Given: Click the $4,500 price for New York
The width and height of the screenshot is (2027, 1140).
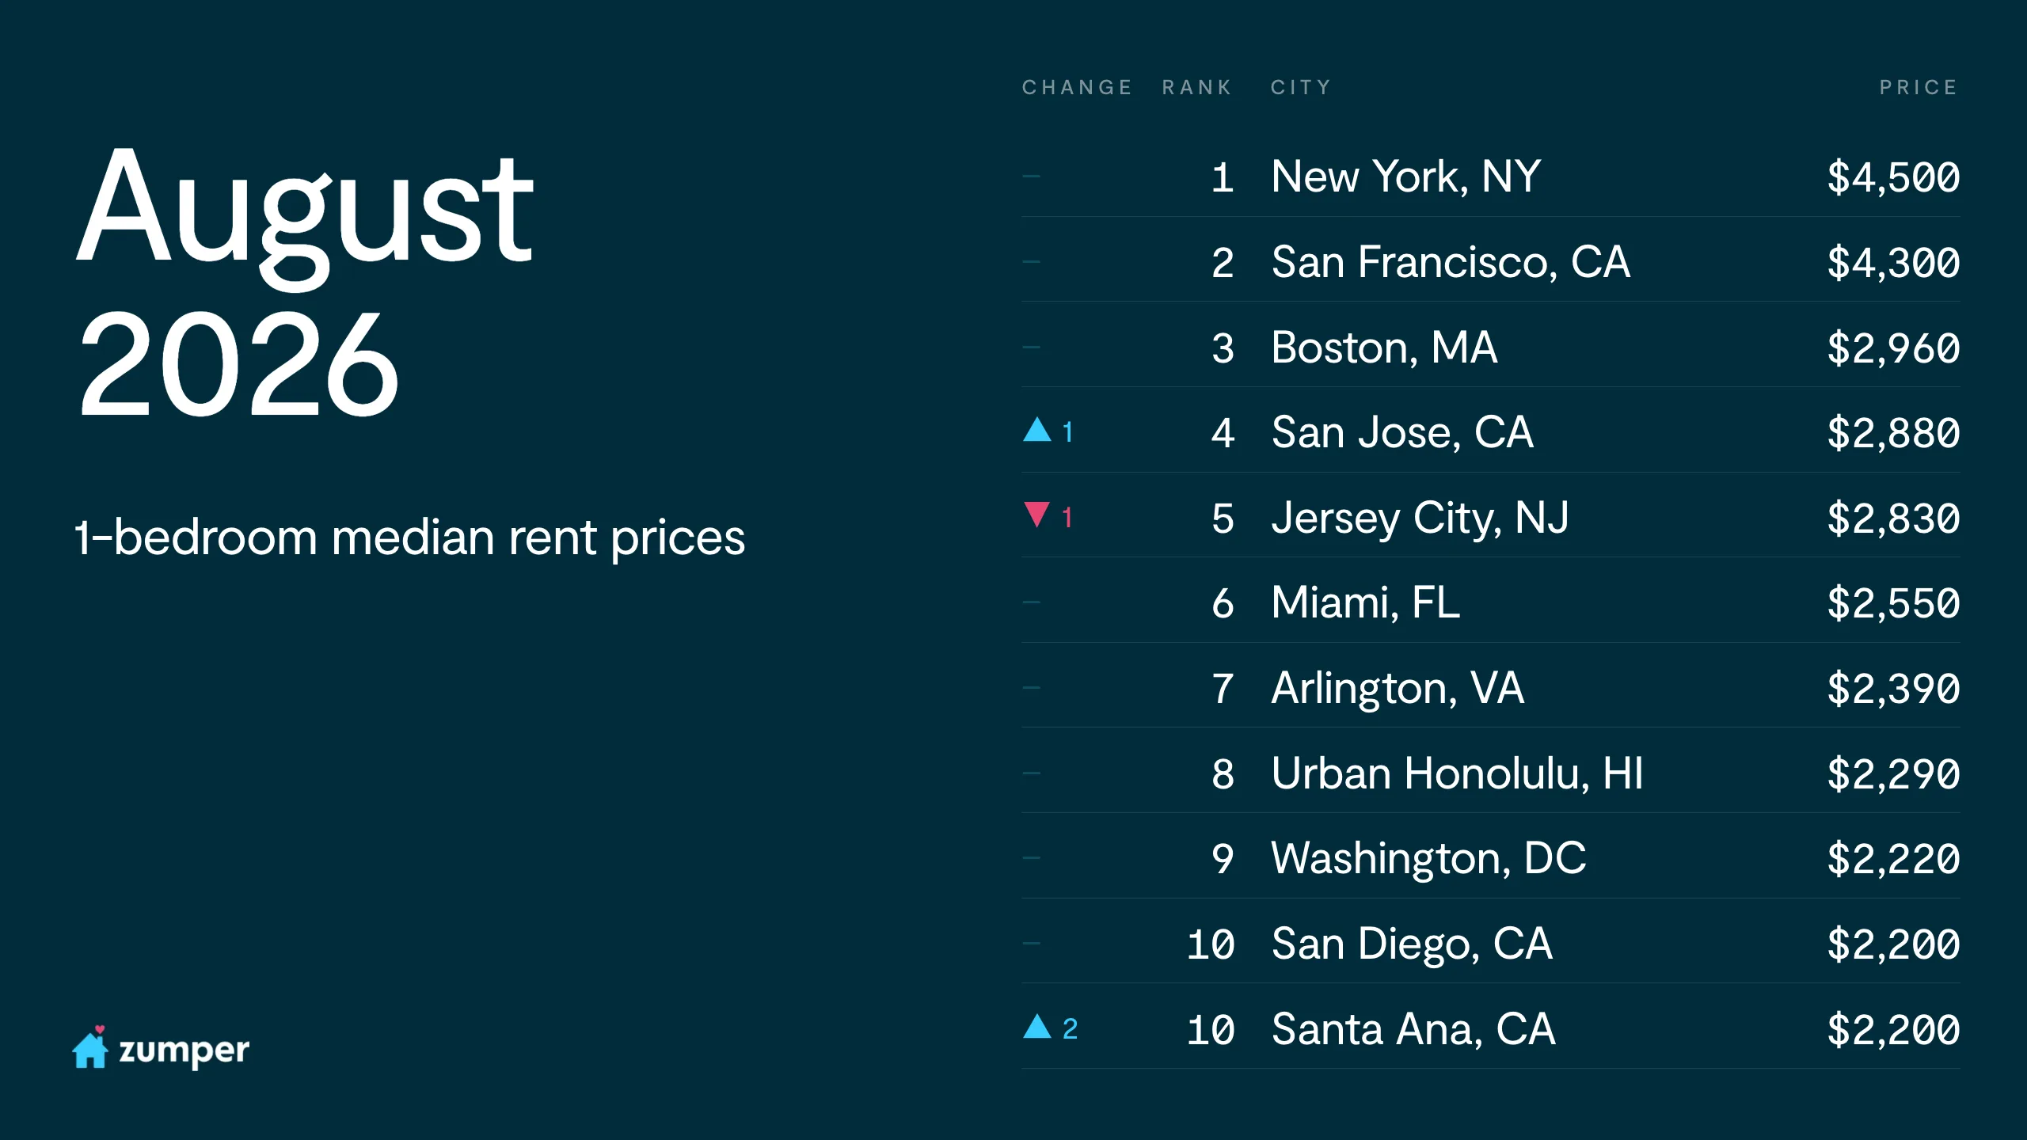Looking at the screenshot, I should (x=1893, y=177).
